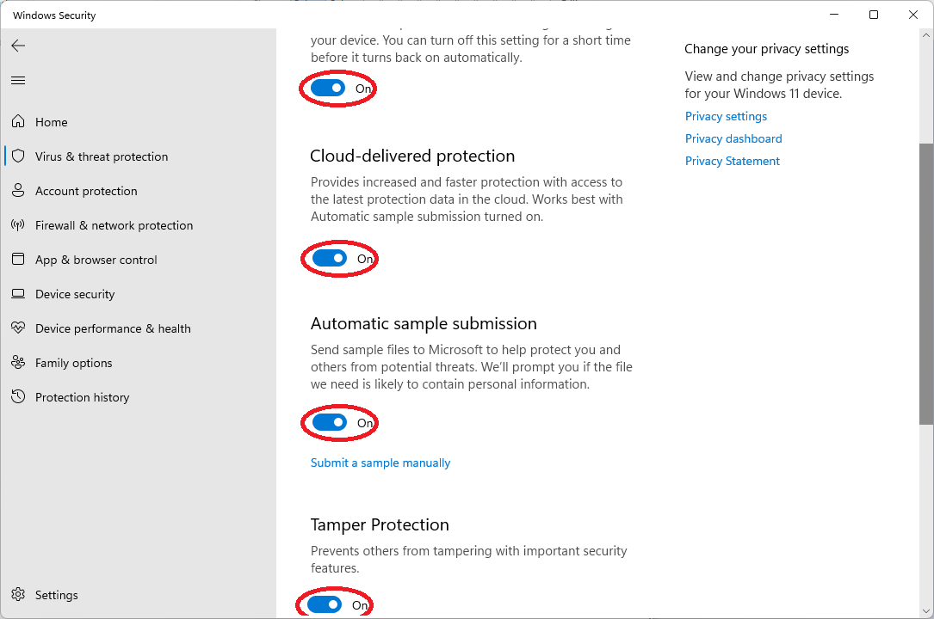Click the Tamper Protection heading
Image resolution: width=934 pixels, height=619 pixels.
[380, 524]
